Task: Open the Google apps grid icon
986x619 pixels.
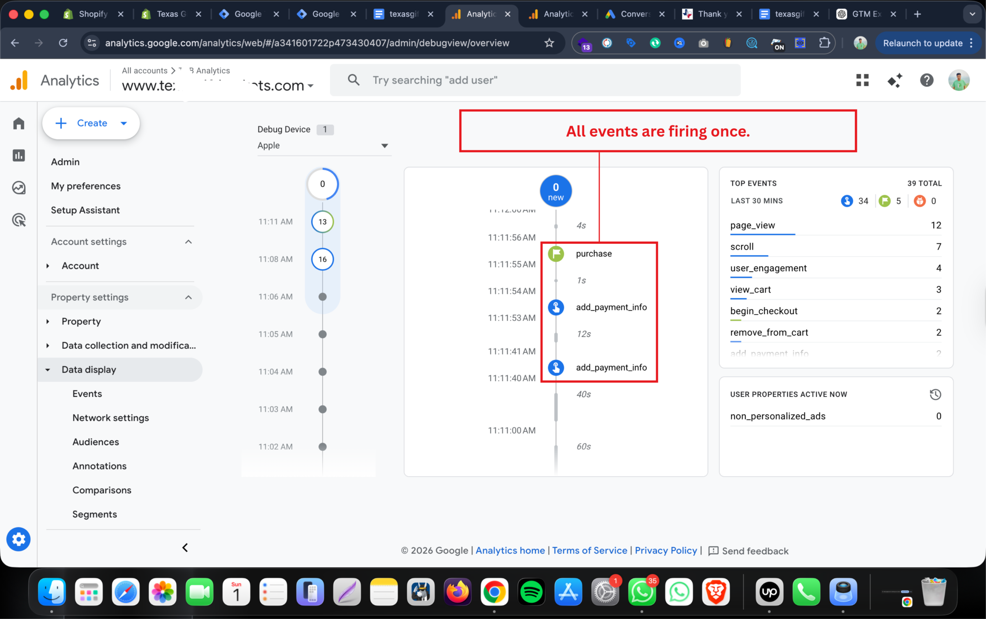Action: click(862, 80)
